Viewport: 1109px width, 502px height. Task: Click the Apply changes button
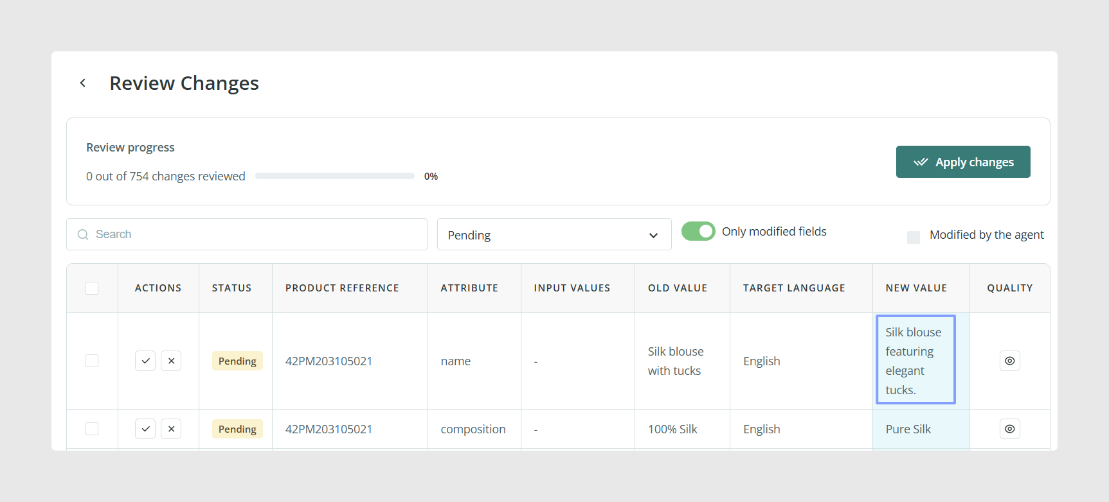point(963,162)
